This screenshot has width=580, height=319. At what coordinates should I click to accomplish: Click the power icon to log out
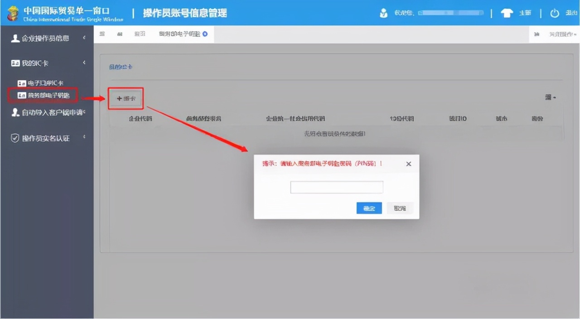point(555,13)
